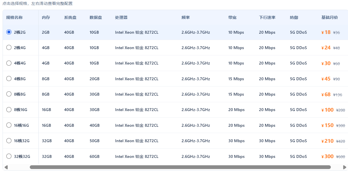Screen dimensions: 348x173
Task: Select the 16核16G spec radio button
Action: click(x=9, y=125)
